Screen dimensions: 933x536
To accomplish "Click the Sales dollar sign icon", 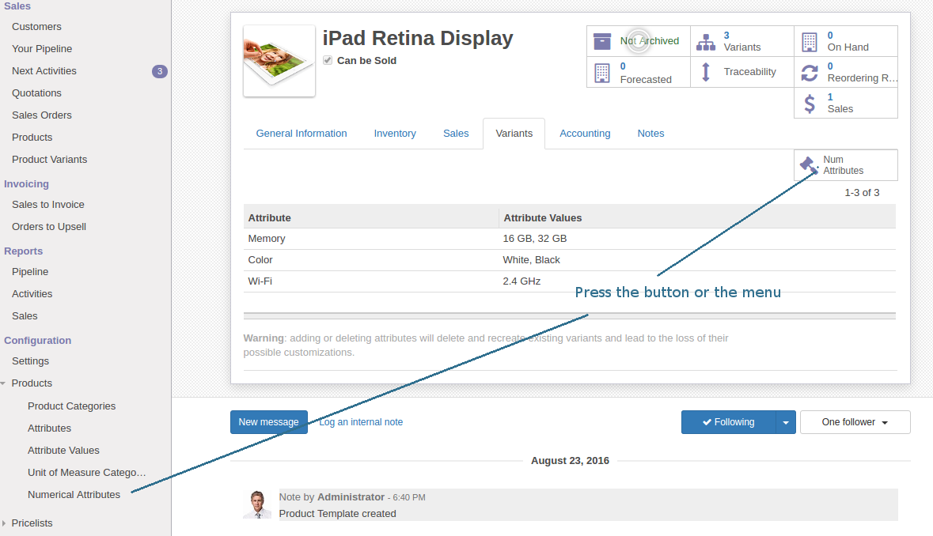I will point(810,104).
